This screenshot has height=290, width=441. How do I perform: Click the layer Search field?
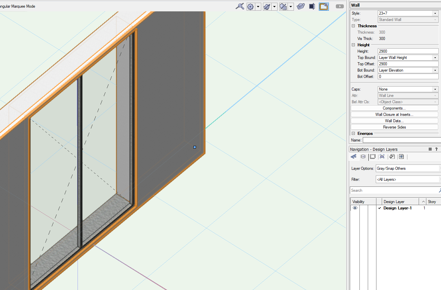click(394, 190)
